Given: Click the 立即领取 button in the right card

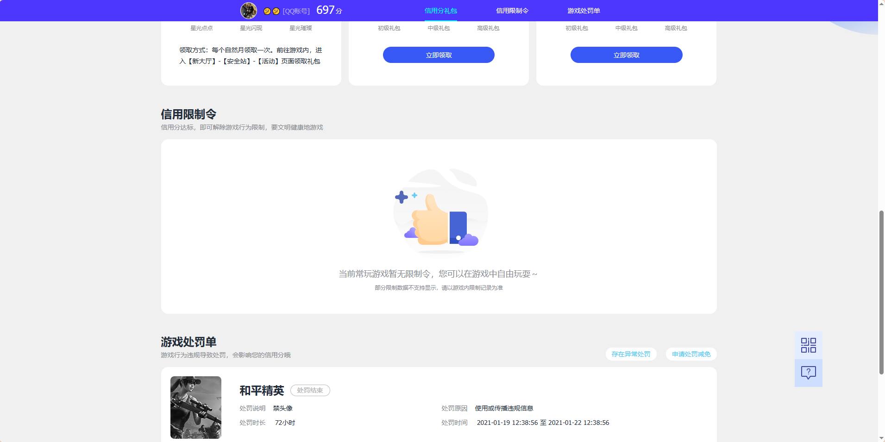Looking at the screenshot, I should coord(626,55).
